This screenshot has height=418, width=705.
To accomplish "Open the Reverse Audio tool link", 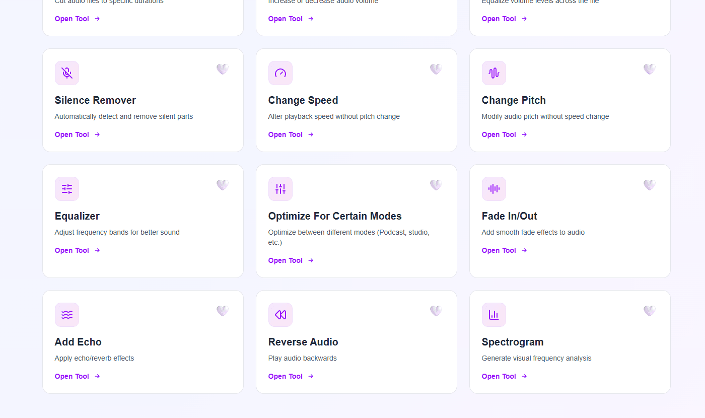I will (x=291, y=376).
